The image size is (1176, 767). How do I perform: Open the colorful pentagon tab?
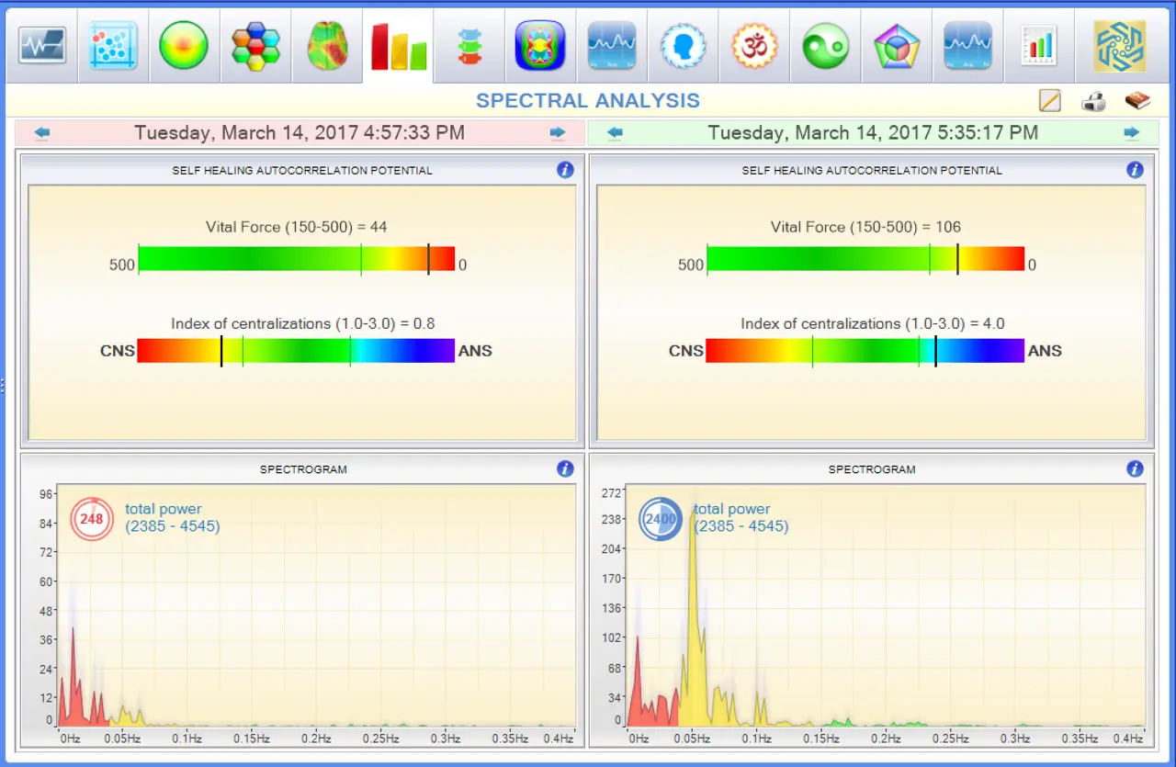(897, 46)
